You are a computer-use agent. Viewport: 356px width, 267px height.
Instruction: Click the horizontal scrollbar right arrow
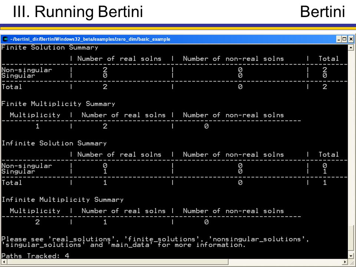pos(345,262)
